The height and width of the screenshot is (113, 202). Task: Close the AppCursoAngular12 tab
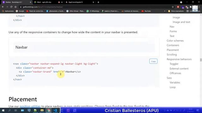point(93,2)
